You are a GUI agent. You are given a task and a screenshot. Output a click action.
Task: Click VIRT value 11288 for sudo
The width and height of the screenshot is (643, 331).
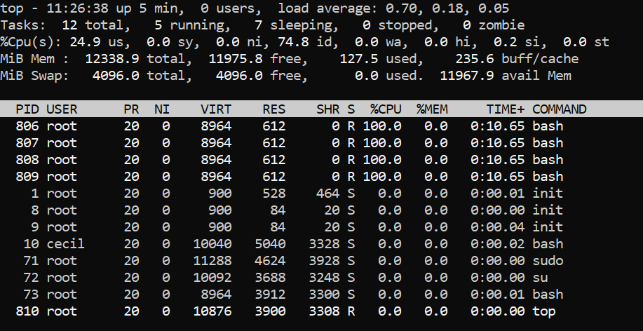[x=212, y=260]
